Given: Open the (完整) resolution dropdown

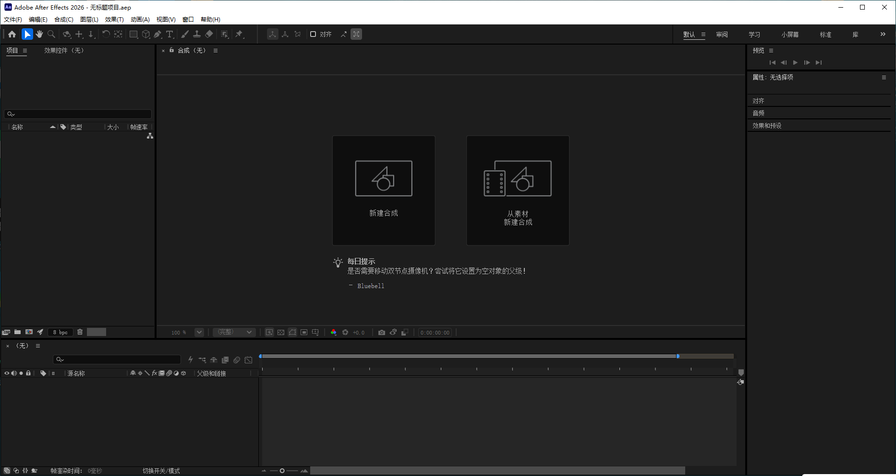Looking at the screenshot, I should click(x=234, y=332).
